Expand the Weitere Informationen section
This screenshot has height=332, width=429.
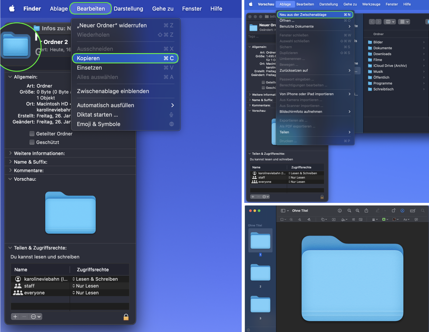[x=11, y=153]
